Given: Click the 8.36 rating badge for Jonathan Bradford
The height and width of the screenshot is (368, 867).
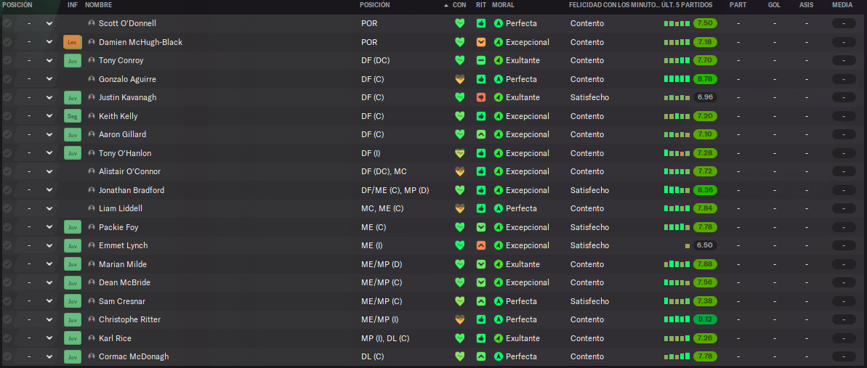Looking at the screenshot, I should pyautogui.click(x=705, y=190).
